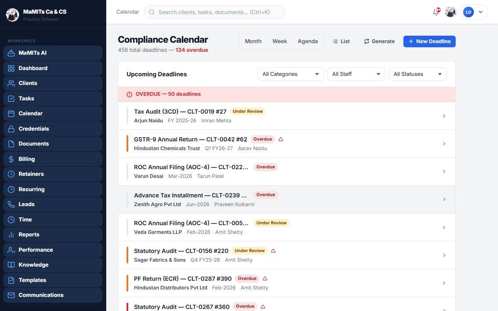Click the Generate button
Screen dimensions: 498x311
point(379,41)
